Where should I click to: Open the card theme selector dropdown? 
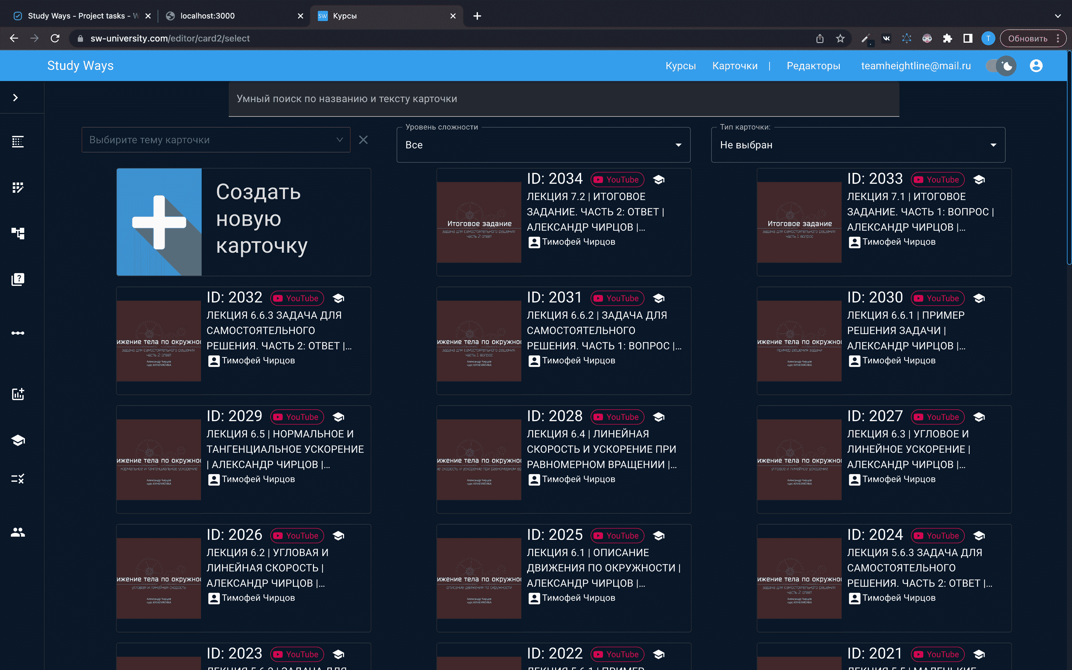click(x=216, y=140)
